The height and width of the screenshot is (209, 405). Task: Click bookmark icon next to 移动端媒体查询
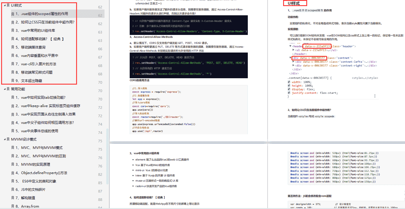[x=13, y=47]
